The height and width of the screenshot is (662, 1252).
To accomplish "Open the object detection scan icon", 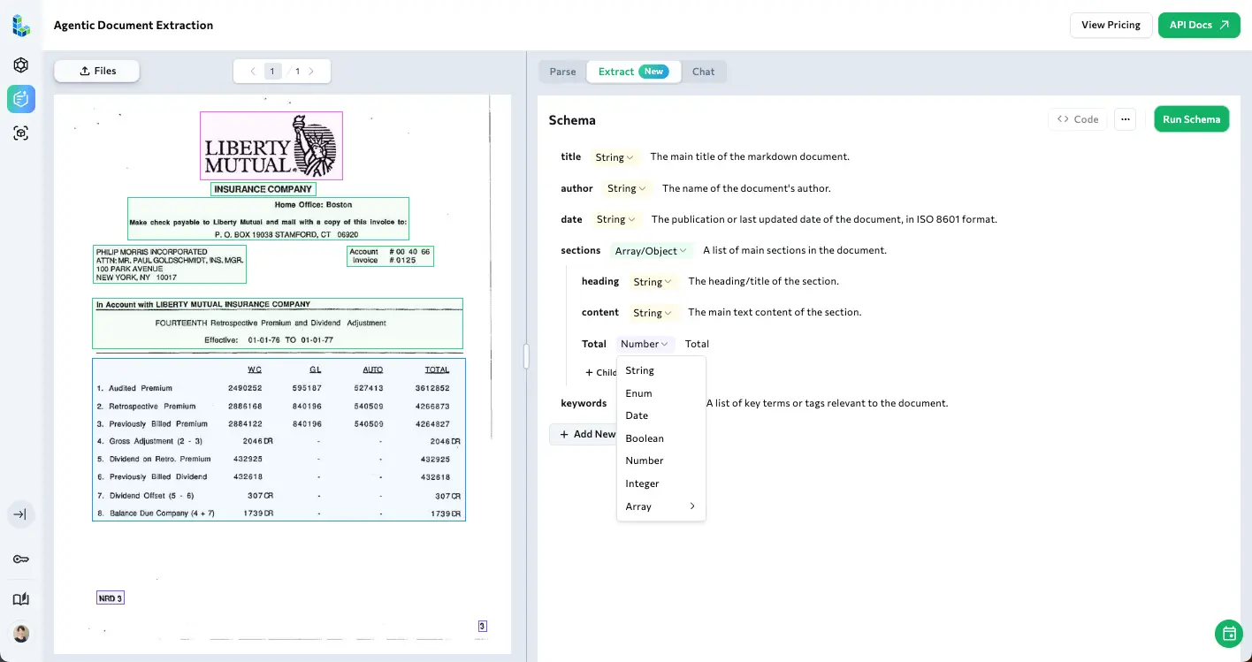I will [21, 133].
